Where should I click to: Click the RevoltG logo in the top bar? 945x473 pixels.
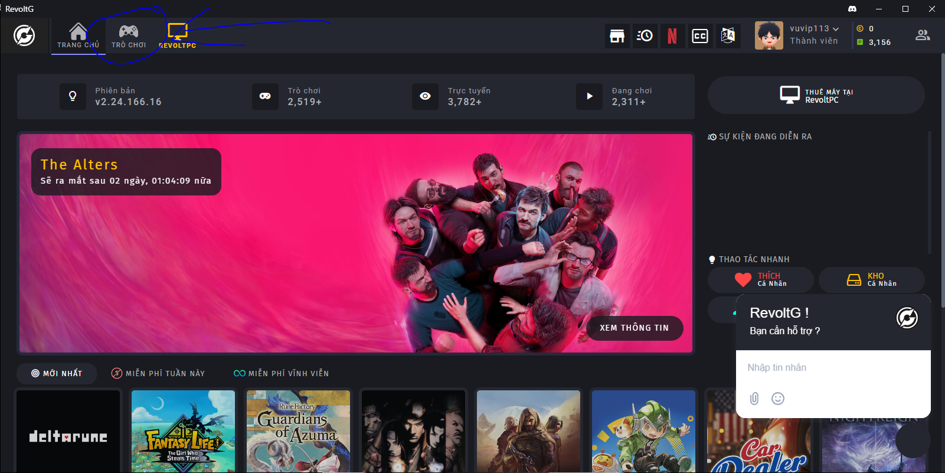tap(24, 35)
